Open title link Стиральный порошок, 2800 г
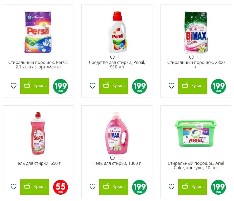The width and height of the screenshot is (234, 201). click(196, 64)
